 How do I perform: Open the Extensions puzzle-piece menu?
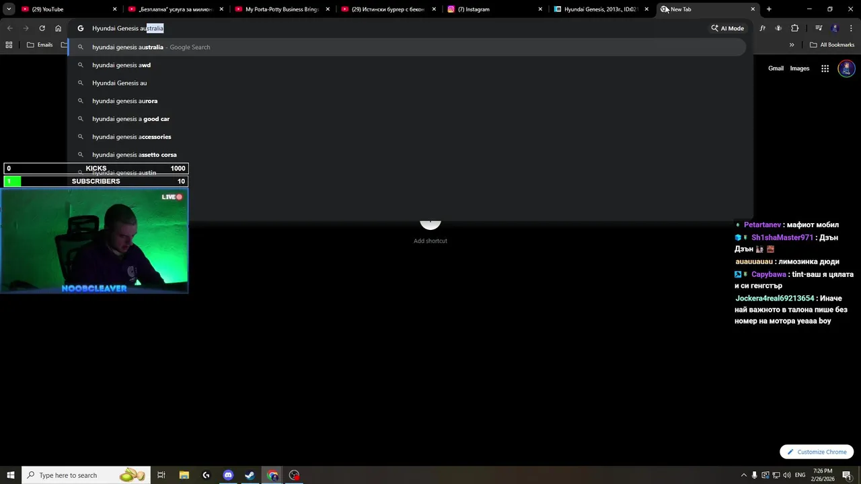794,28
